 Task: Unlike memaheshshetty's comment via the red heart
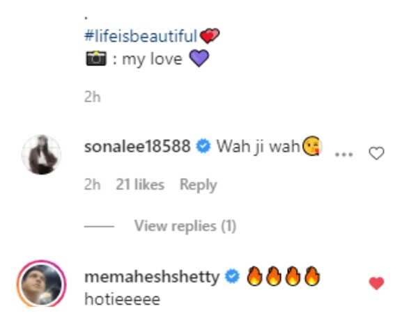376,283
